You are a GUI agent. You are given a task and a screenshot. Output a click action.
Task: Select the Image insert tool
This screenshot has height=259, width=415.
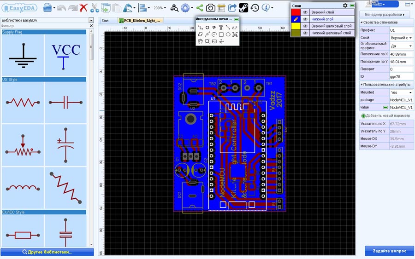pyautogui.click(x=214, y=41)
